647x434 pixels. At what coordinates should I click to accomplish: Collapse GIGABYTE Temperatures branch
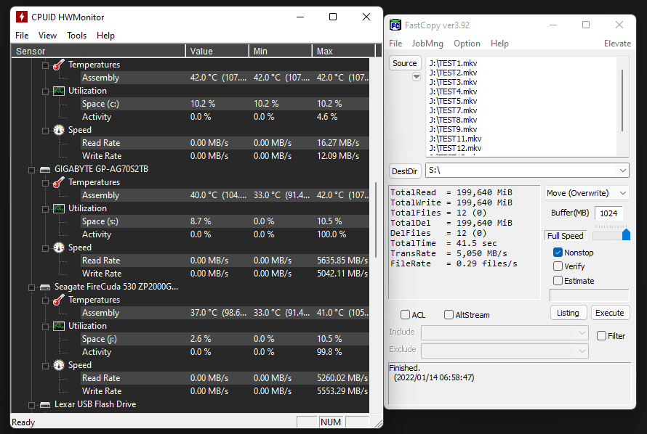coord(45,182)
